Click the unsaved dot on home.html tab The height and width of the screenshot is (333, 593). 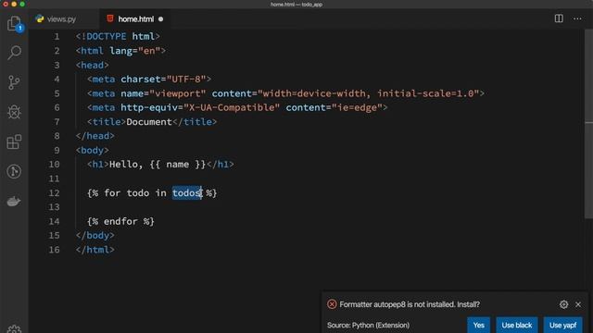click(160, 18)
